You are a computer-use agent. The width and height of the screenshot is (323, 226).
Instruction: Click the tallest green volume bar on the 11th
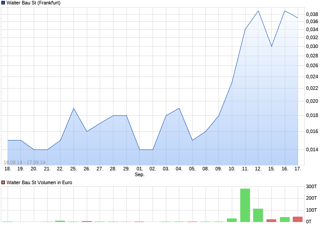tap(245, 205)
